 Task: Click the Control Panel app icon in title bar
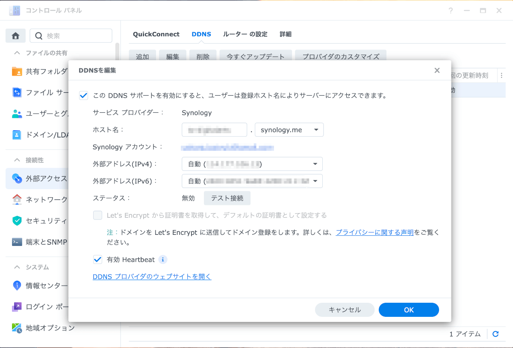click(x=15, y=11)
